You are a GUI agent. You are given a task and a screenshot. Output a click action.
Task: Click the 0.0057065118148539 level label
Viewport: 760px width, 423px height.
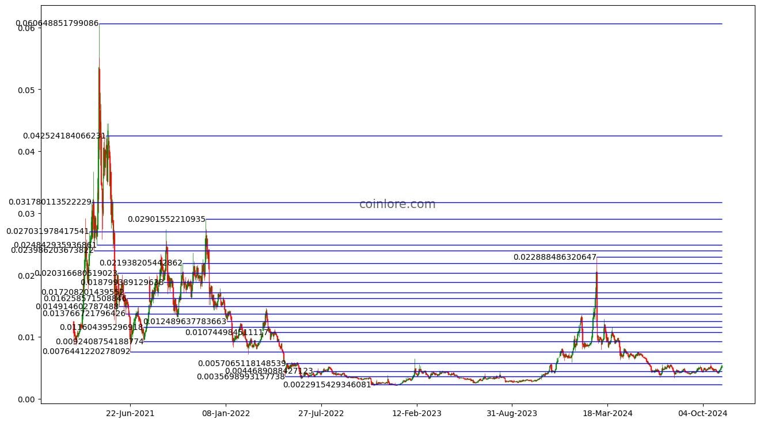pyautogui.click(x=242, y=363)
